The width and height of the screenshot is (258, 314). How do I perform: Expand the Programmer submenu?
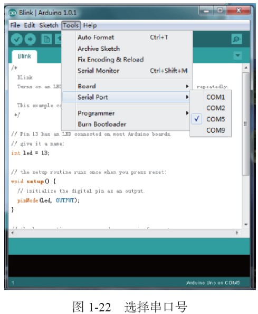coord(126,113)
